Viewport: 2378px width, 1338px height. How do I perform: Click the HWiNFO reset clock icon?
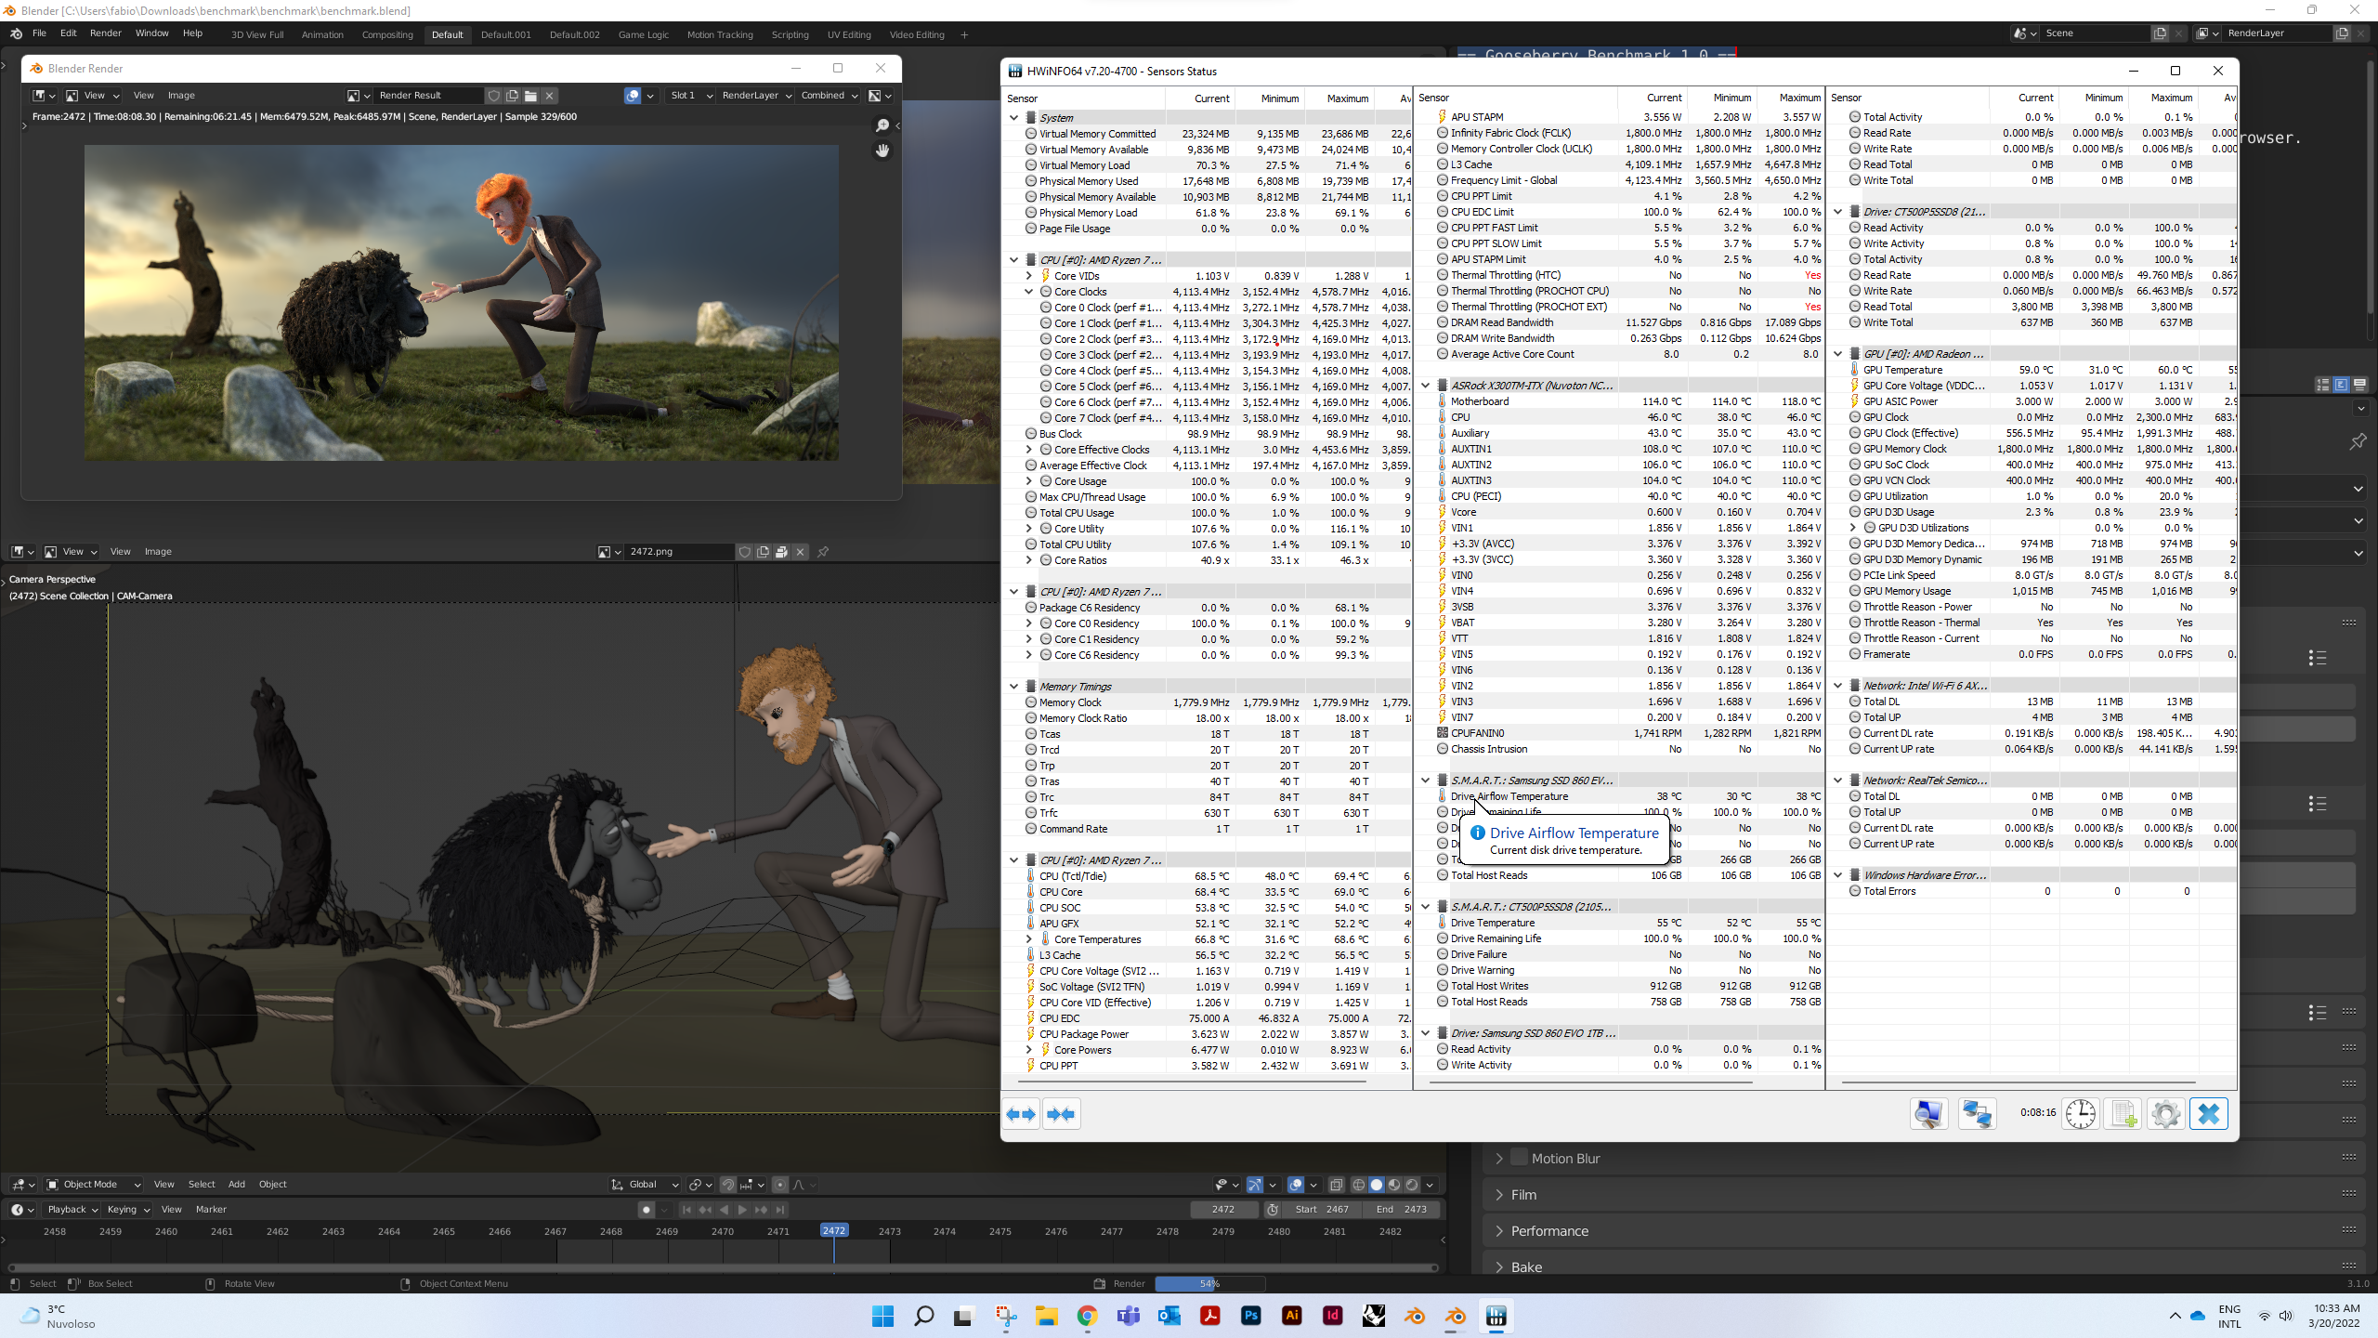pyautogui.click(x=2080, y=1113)
